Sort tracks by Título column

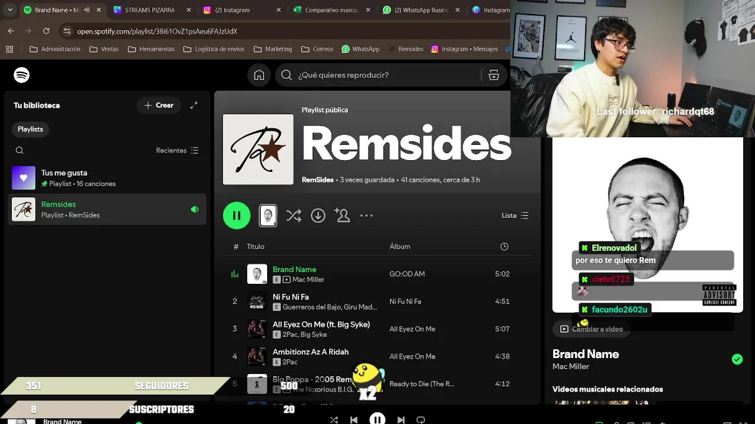tap(255, 246)
